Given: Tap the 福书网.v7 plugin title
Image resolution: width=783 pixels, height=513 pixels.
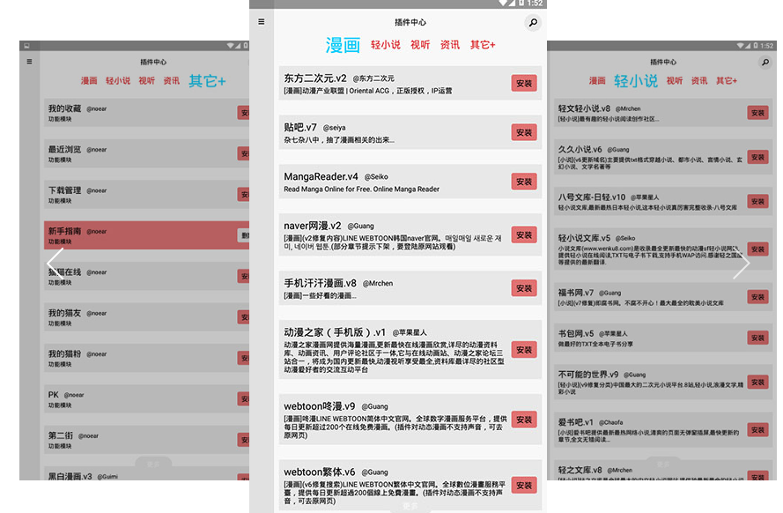Looking at the screenshot, I should [x=576, y=293].
